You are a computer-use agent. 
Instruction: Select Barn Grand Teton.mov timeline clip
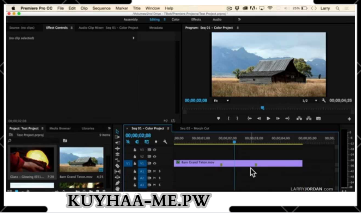(238, 163)
